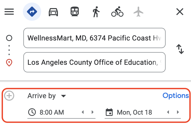
Task: Add a destination with plus icon
Action: [x=9, y=96]
